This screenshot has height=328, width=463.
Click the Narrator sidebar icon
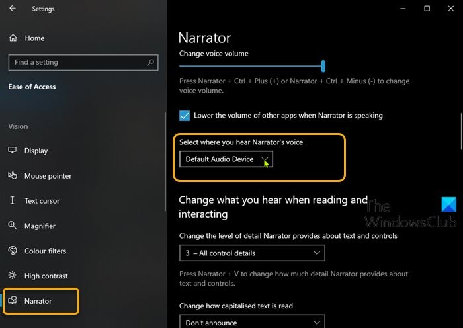pos(13,300)
